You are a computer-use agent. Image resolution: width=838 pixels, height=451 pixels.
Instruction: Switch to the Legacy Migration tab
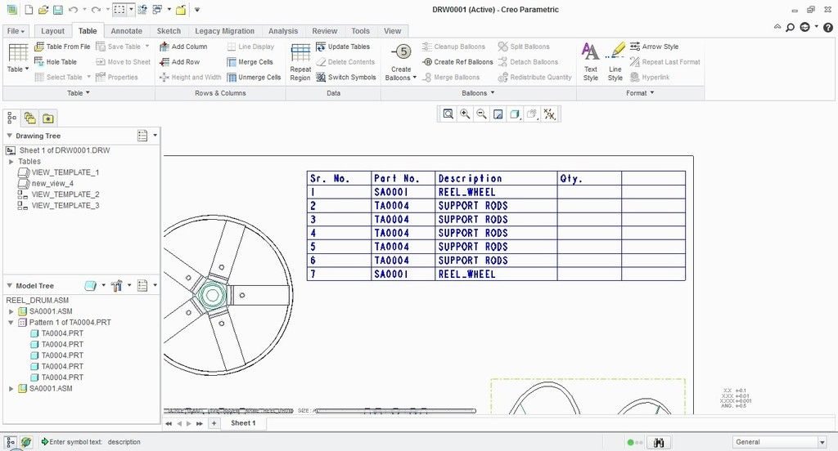tap(224, 31)
